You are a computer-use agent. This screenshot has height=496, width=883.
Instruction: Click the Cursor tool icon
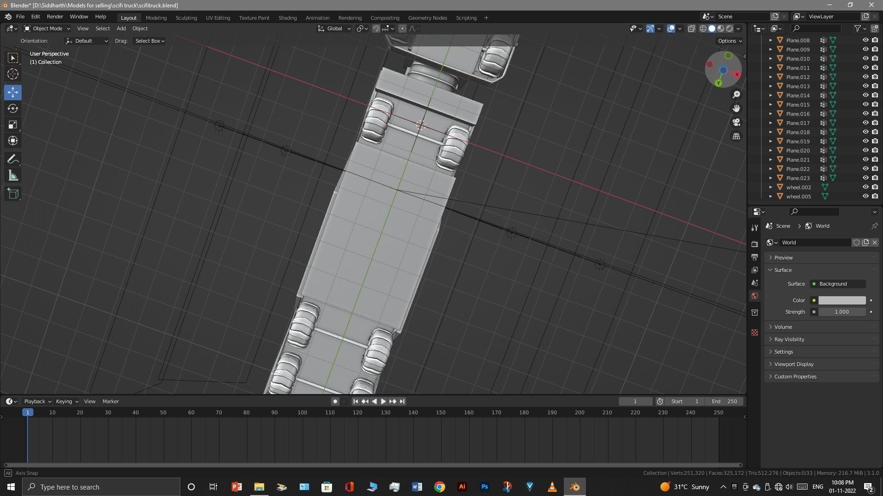[13, 74]
